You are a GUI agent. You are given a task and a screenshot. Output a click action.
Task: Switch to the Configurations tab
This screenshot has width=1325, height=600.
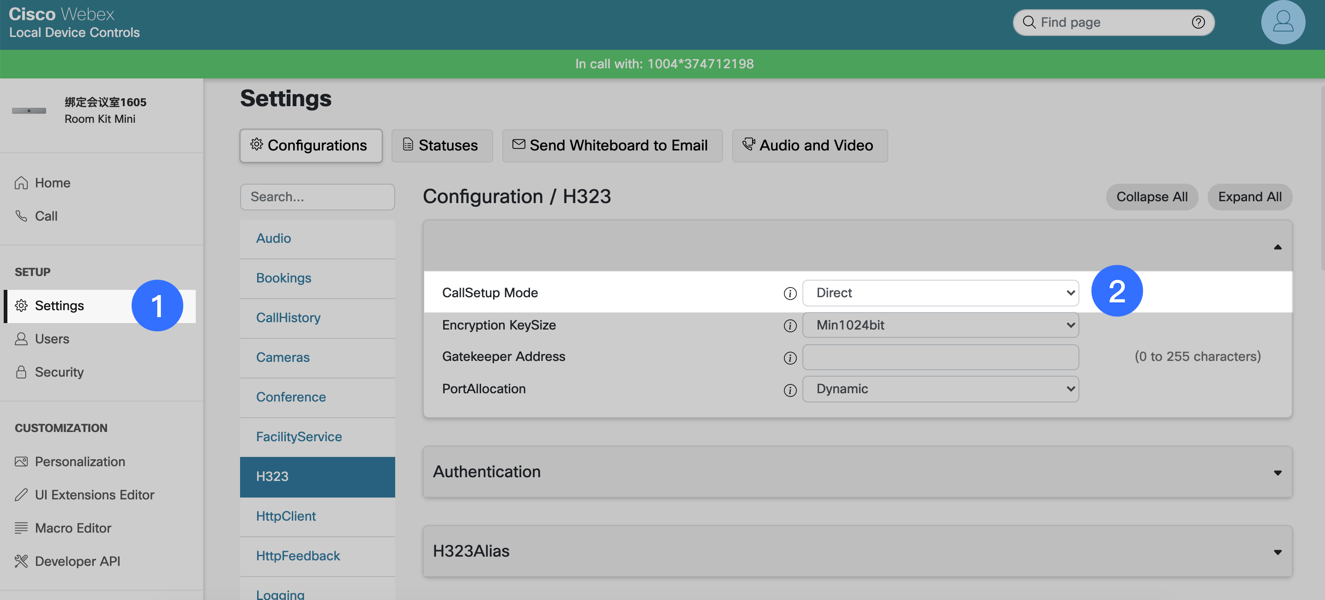311,145
